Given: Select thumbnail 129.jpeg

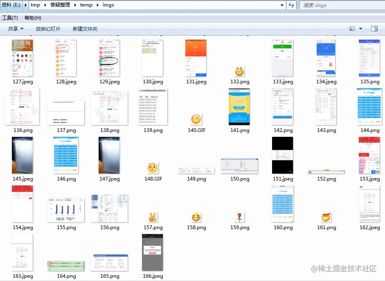Looking at the screenshot, I should 109,58.
